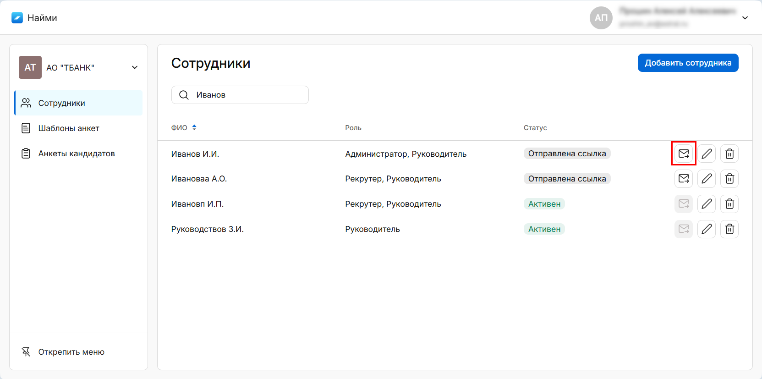Sort the table by ФИО column
Viewport: 762px width, 379px height.
tap(194, 127)
